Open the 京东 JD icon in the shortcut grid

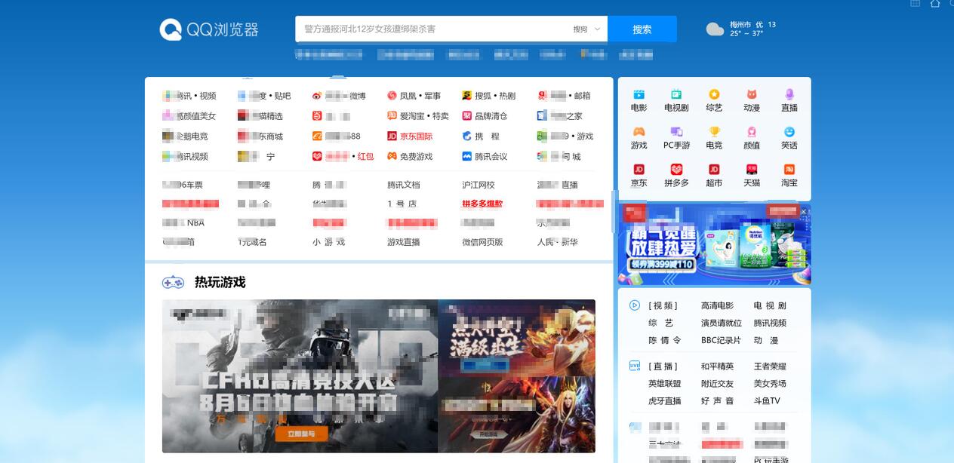(639, 170)
